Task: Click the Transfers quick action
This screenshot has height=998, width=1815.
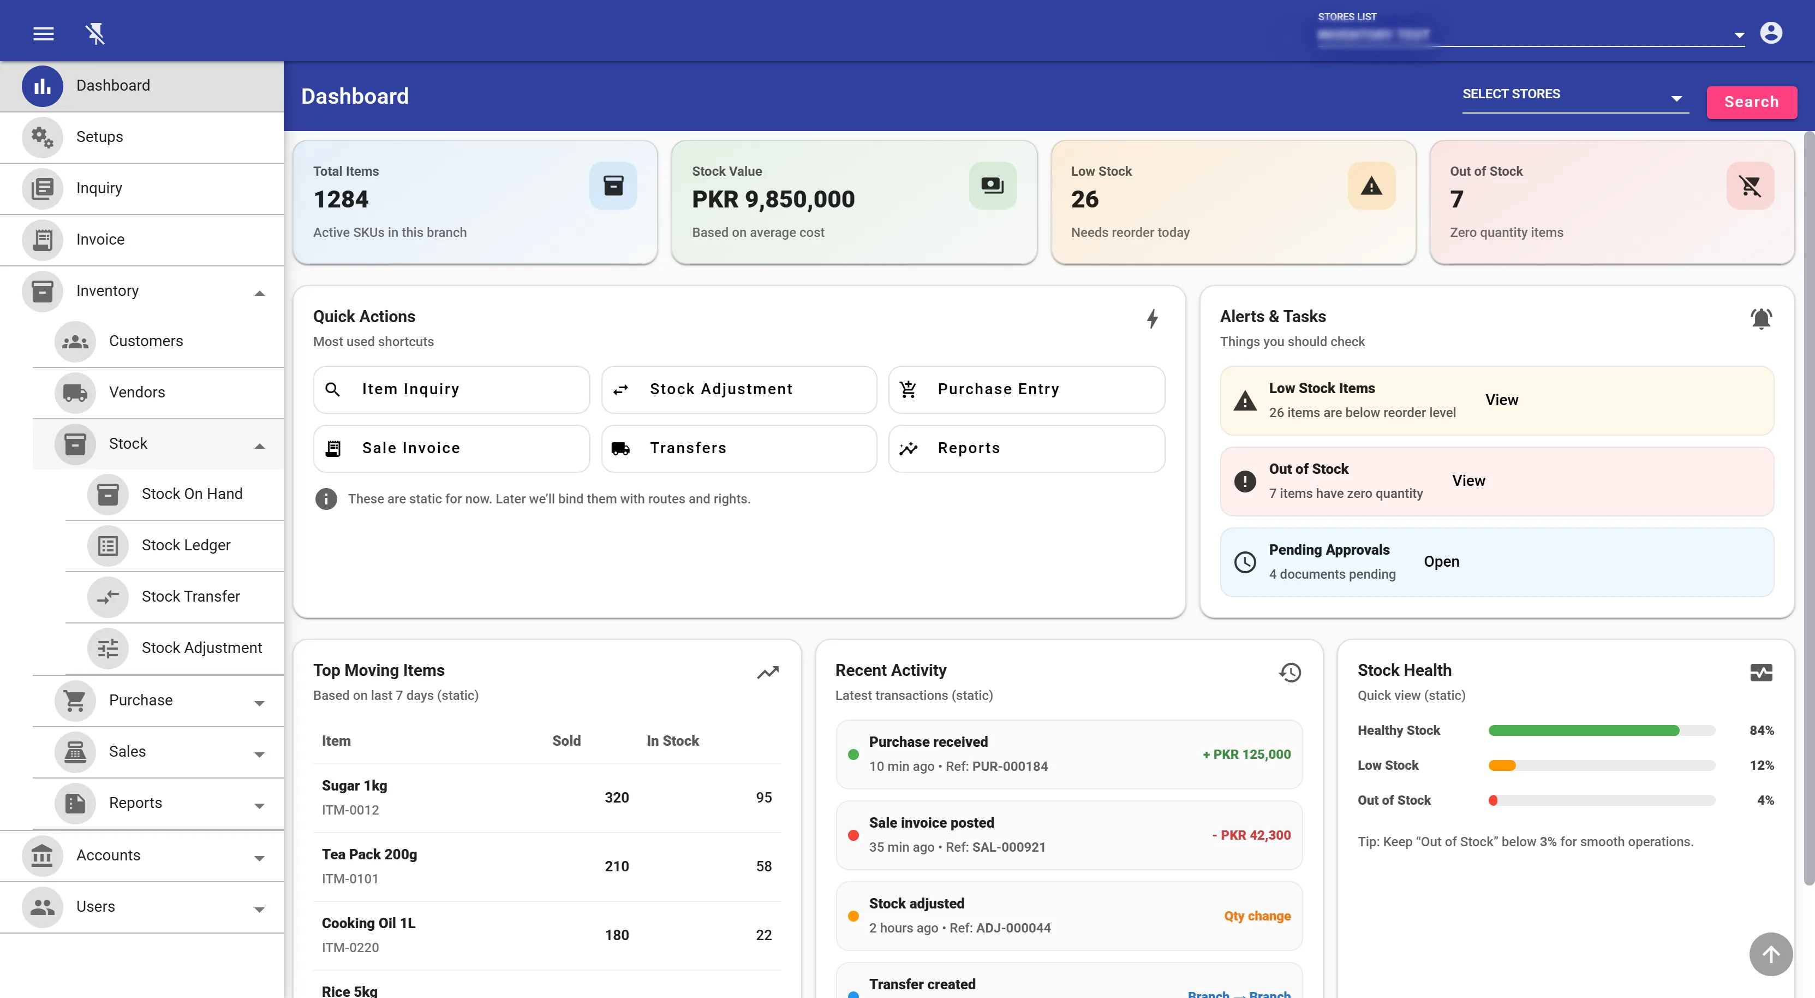Action: (738, 448)
